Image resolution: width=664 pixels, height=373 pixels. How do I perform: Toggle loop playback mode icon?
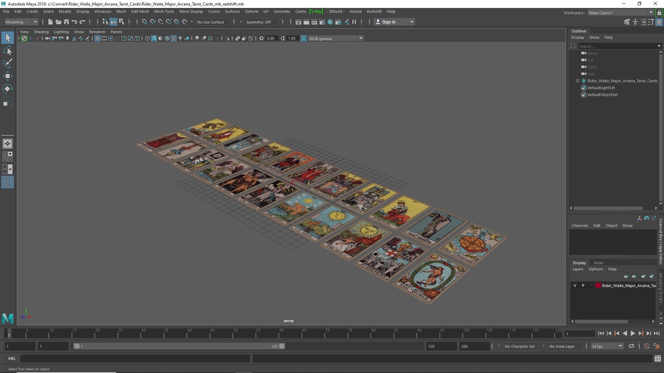pyautogui.click(x=631, y=346)
